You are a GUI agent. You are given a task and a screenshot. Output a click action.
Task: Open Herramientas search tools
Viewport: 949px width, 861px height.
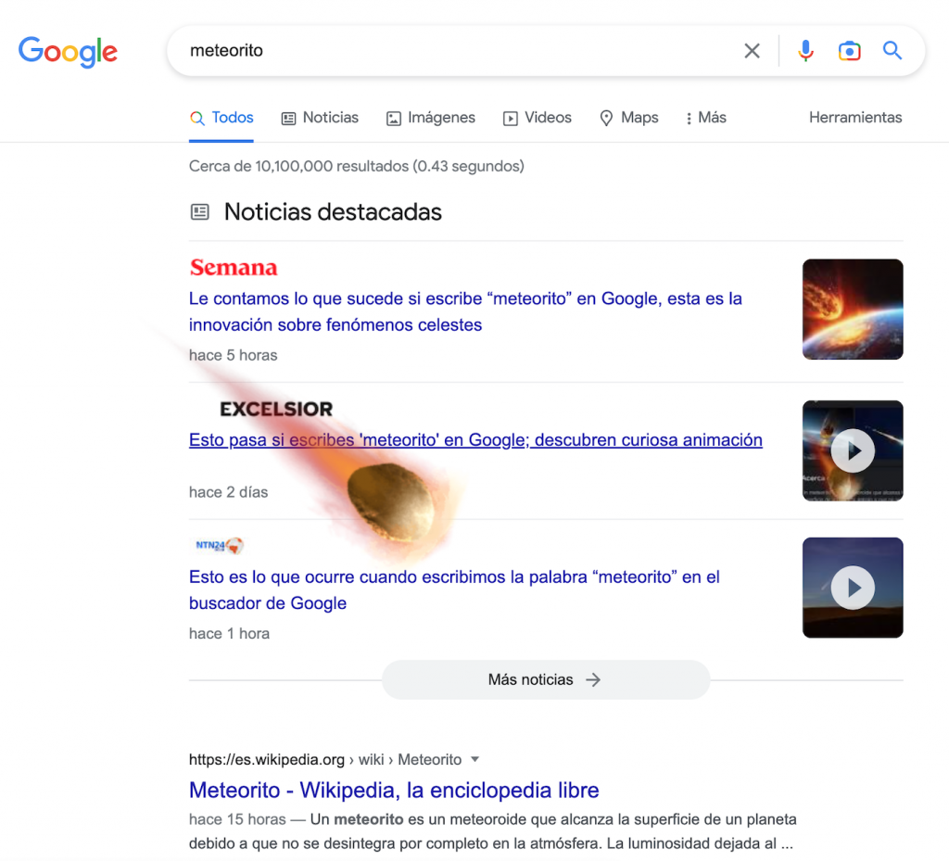coord(854,118)
